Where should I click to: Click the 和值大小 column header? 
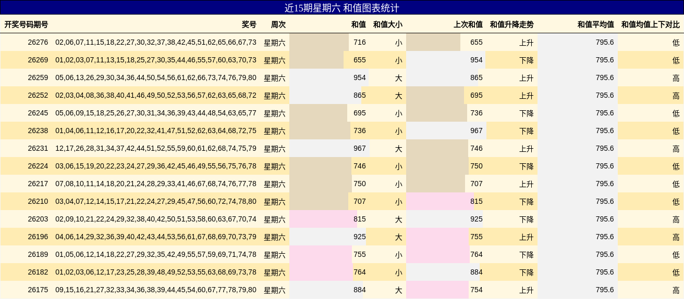tap(388, 24)
